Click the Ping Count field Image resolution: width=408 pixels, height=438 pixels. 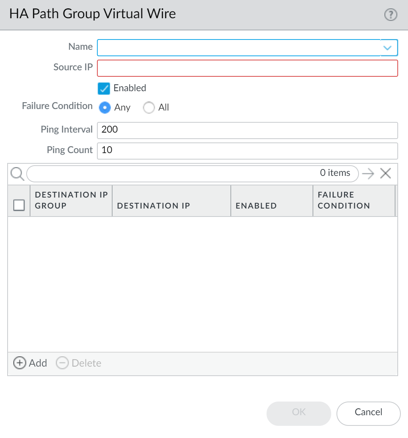point(247,151)
